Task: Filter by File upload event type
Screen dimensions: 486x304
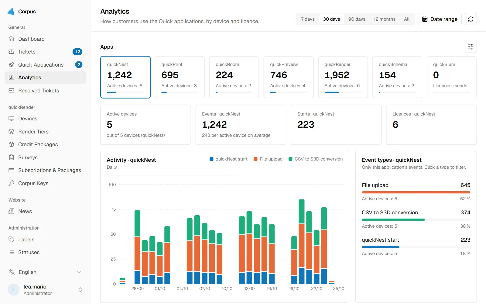Action: tap(416, 192)
